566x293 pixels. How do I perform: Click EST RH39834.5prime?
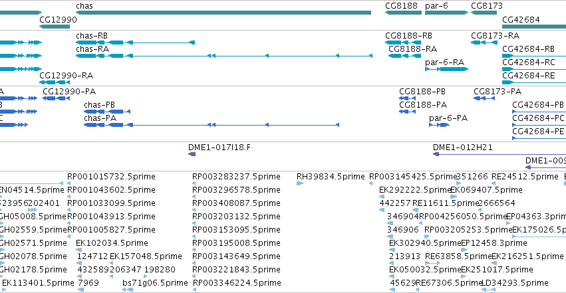[x=331, y=177]
